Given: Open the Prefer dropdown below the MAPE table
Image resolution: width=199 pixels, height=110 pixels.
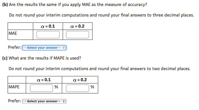Looking at the screenshot, I should 44,101.
